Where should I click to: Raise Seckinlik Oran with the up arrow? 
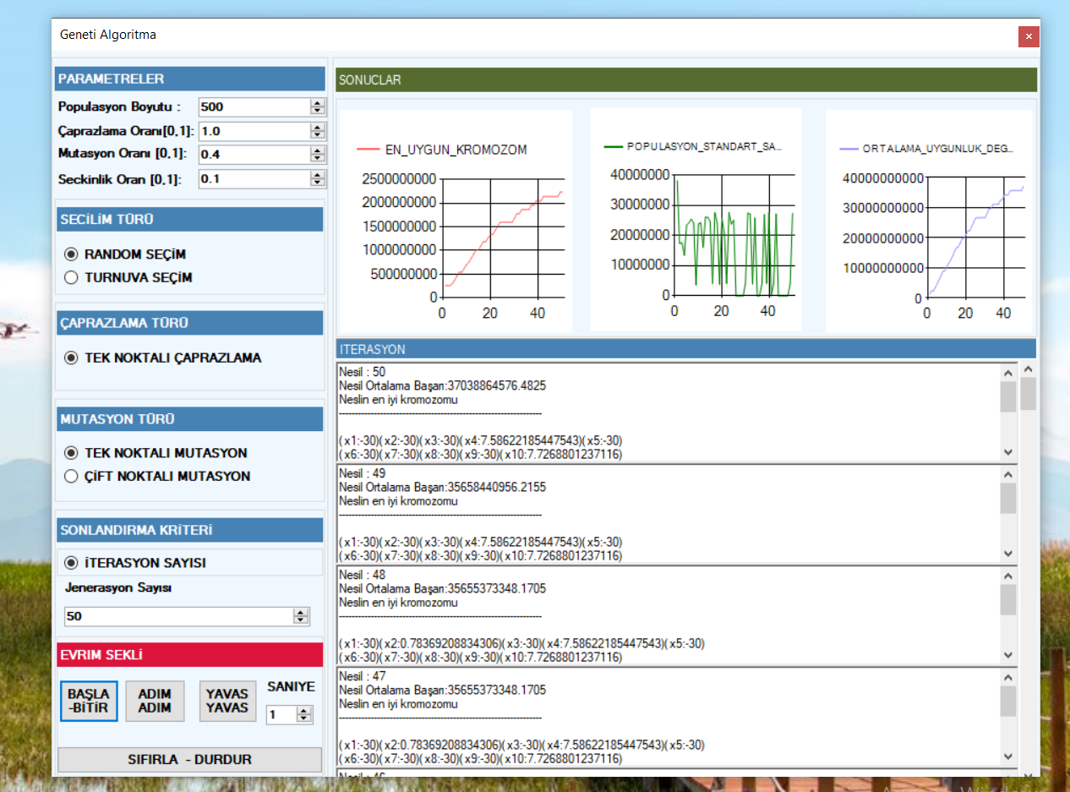[317, 174]
